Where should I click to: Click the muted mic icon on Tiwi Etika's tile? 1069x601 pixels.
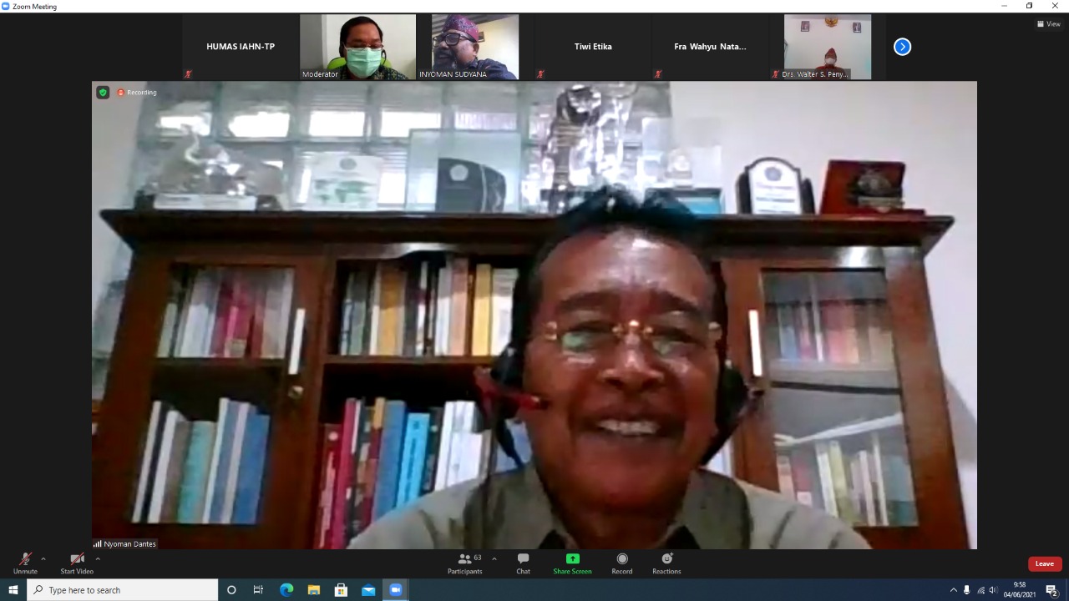[540, 74]
